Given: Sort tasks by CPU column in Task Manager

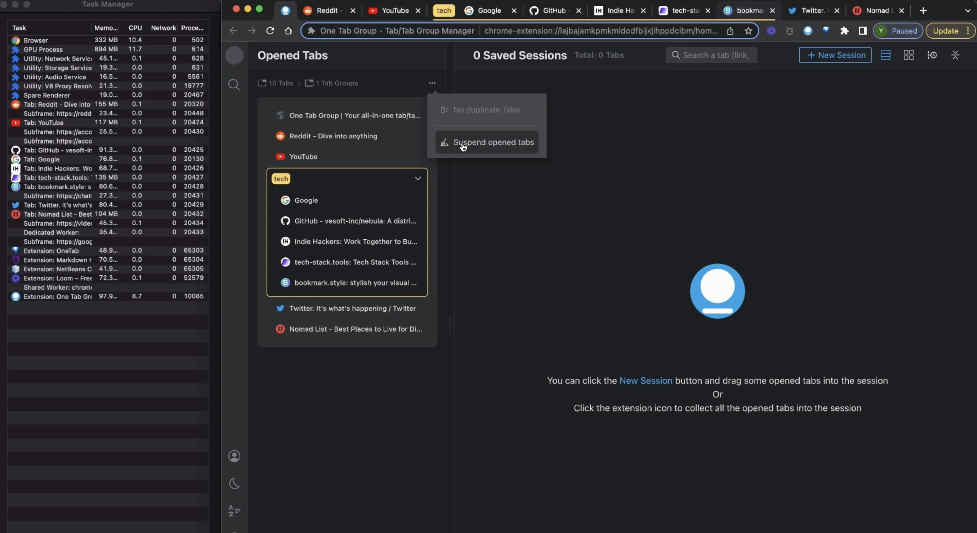Looking at the screenshot, I should (135, 27).
